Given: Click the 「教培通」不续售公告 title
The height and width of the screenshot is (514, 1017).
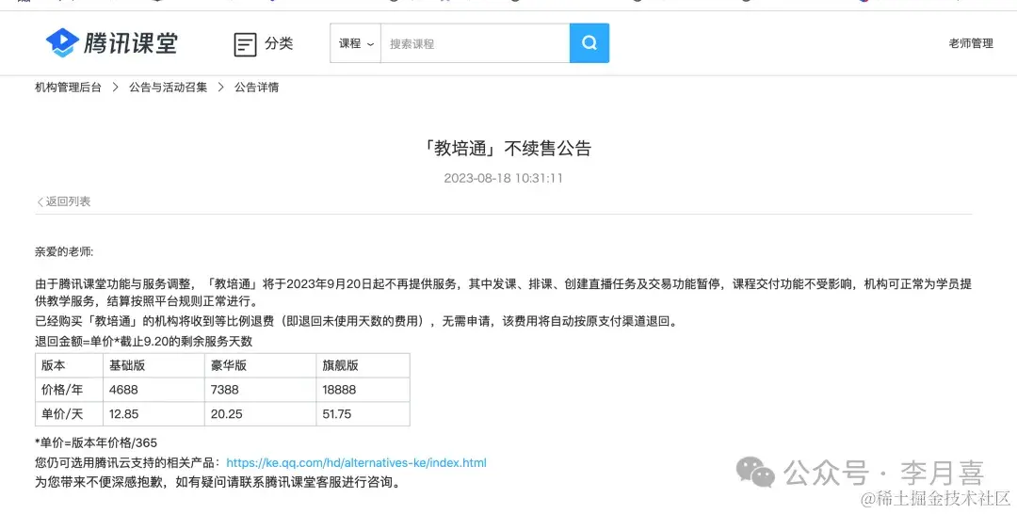Looking at the screenshot, I should pos(507,149).
